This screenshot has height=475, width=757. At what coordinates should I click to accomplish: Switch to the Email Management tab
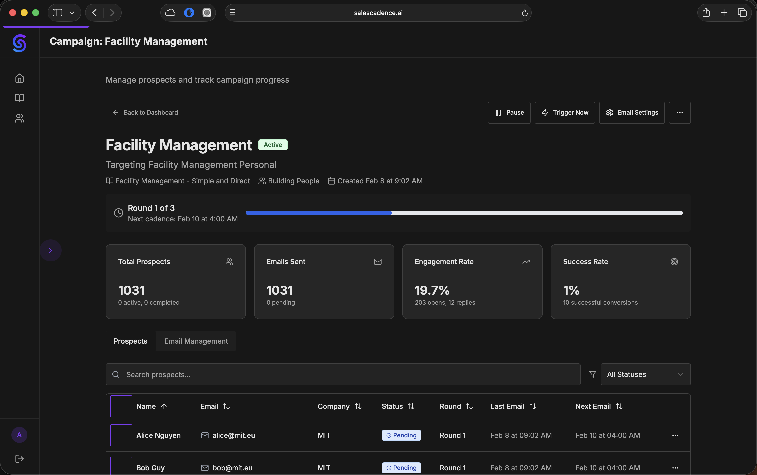pos(196,341)
